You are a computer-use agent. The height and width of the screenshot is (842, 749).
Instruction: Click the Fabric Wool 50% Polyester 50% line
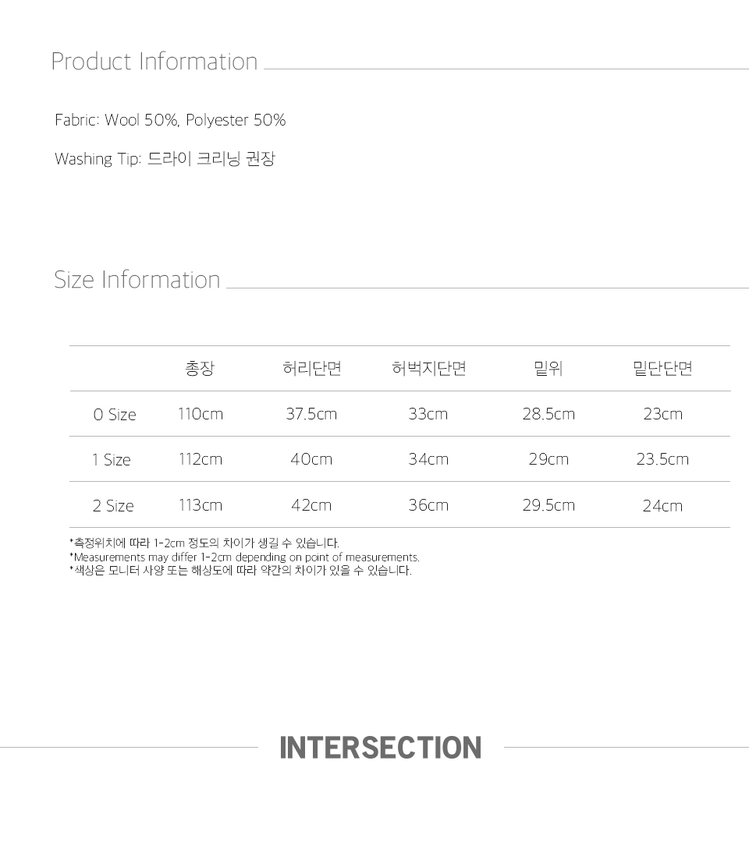pos(170,120)
